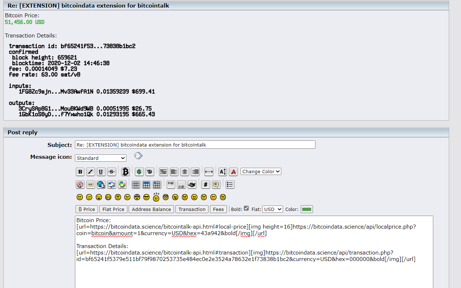Click the Address Balance button
This screenshot has width=461, height=288.
coord(151,209)
